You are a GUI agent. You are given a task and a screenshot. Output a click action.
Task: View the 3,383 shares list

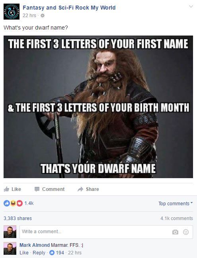(18, 218)
